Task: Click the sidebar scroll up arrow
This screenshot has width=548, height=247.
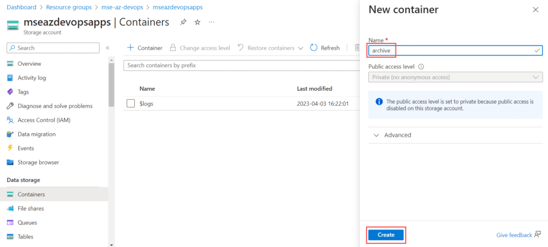Action: 111,59
